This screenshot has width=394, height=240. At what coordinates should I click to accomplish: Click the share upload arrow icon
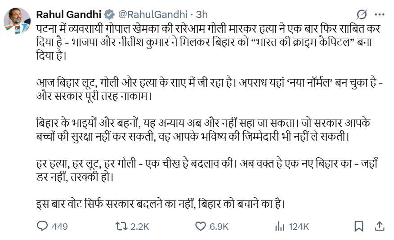pyautogui.click(x=379, y=226)
